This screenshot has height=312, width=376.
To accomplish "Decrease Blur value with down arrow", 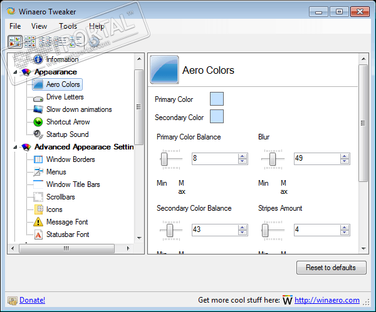I will [x=344, y=161].
